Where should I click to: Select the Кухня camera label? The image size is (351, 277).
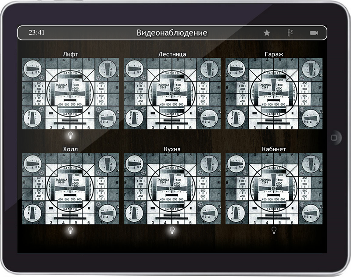coord(172,149)
